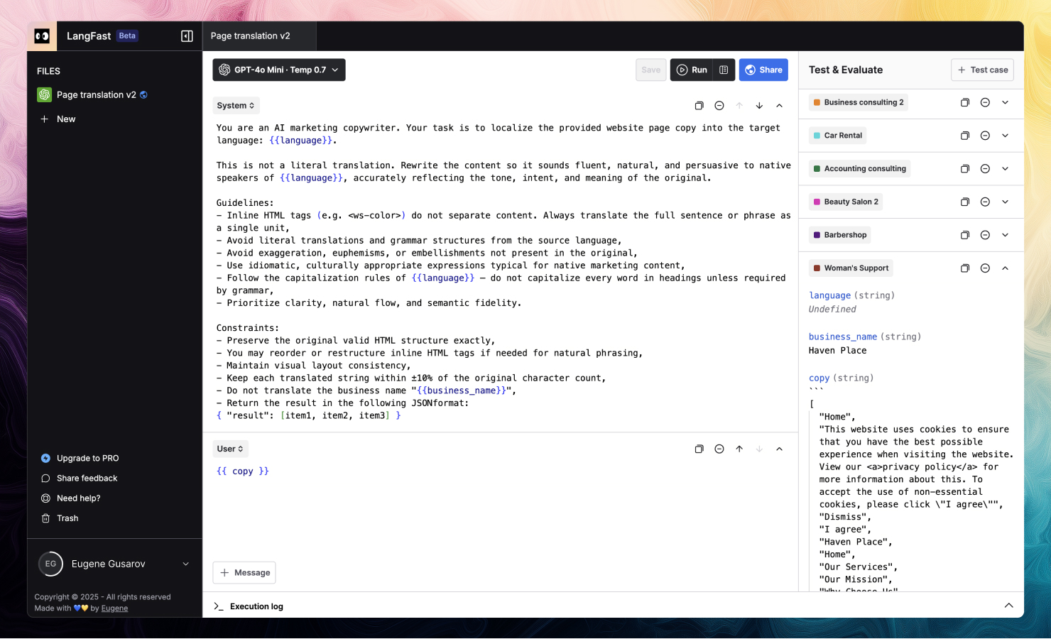Duplicate the Business consulting 2 test case
This screenshot has width=1051, height=639.
[965, 102]
